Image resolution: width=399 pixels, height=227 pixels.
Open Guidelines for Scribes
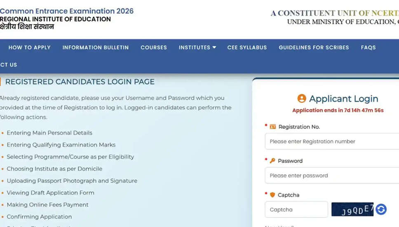point(314,47)
